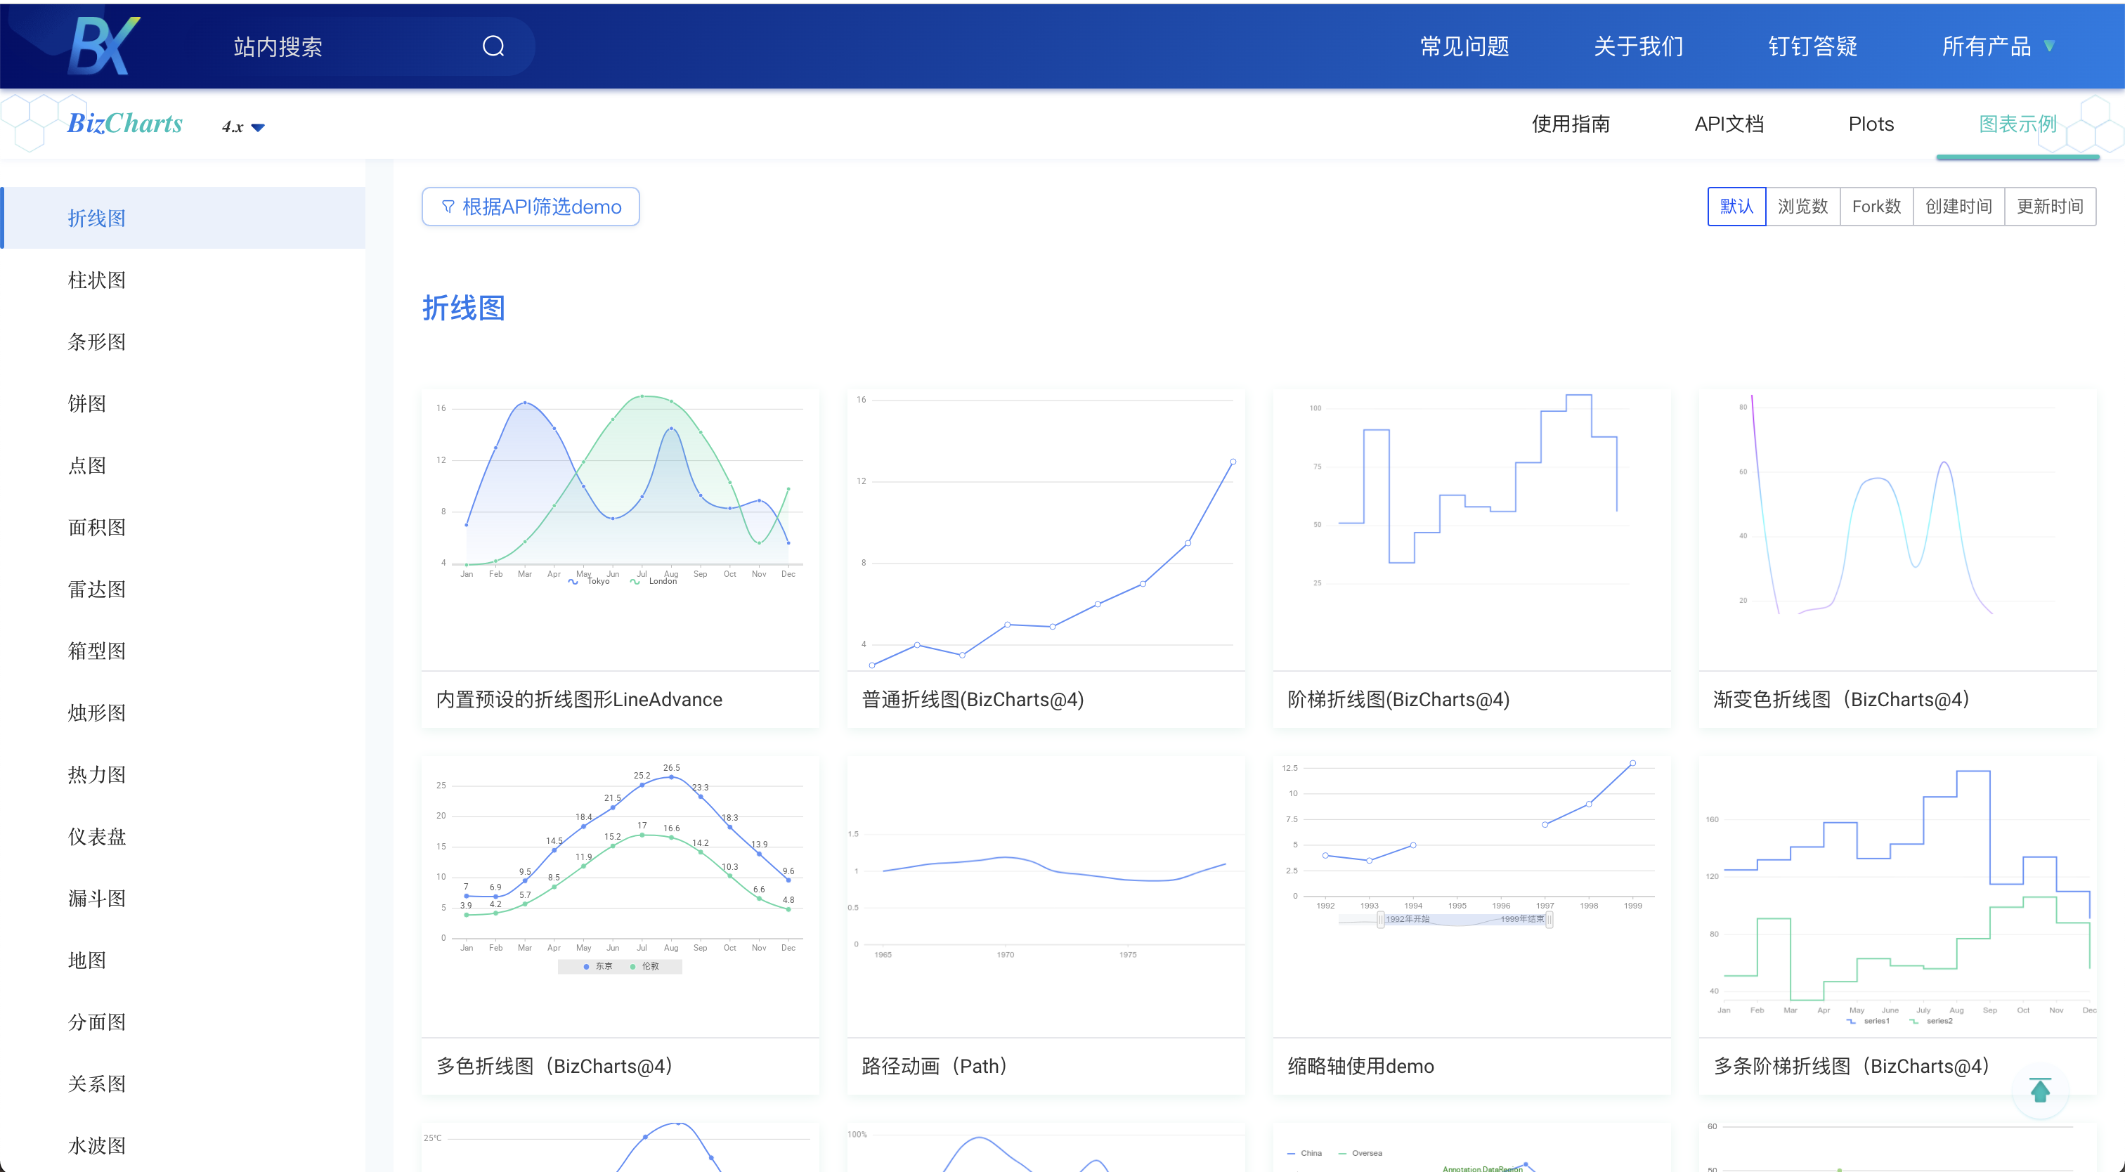This screenshot has height=1172, width=2125.
Task: Select 折线图 in the sidebar
Action: (x=182, y=218)
